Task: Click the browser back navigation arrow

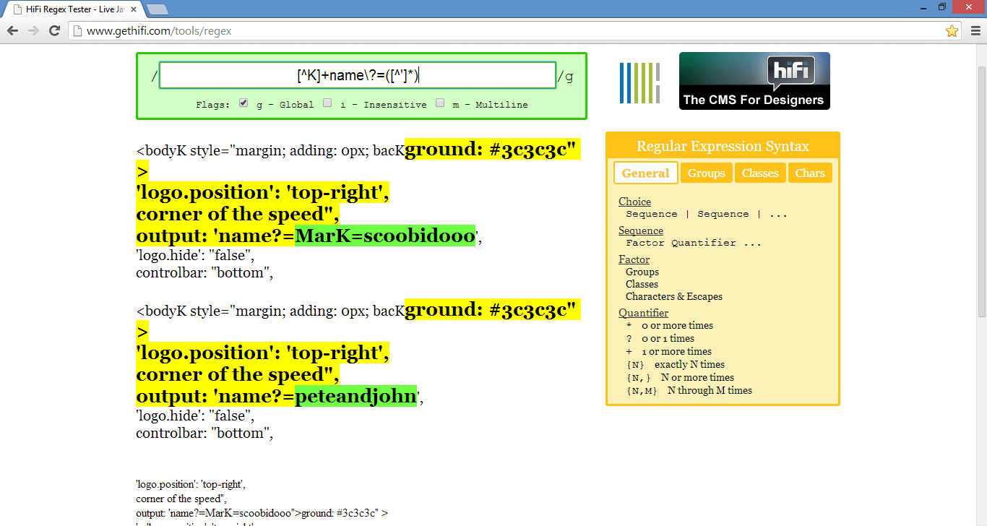Action: [x=12, y=31]
